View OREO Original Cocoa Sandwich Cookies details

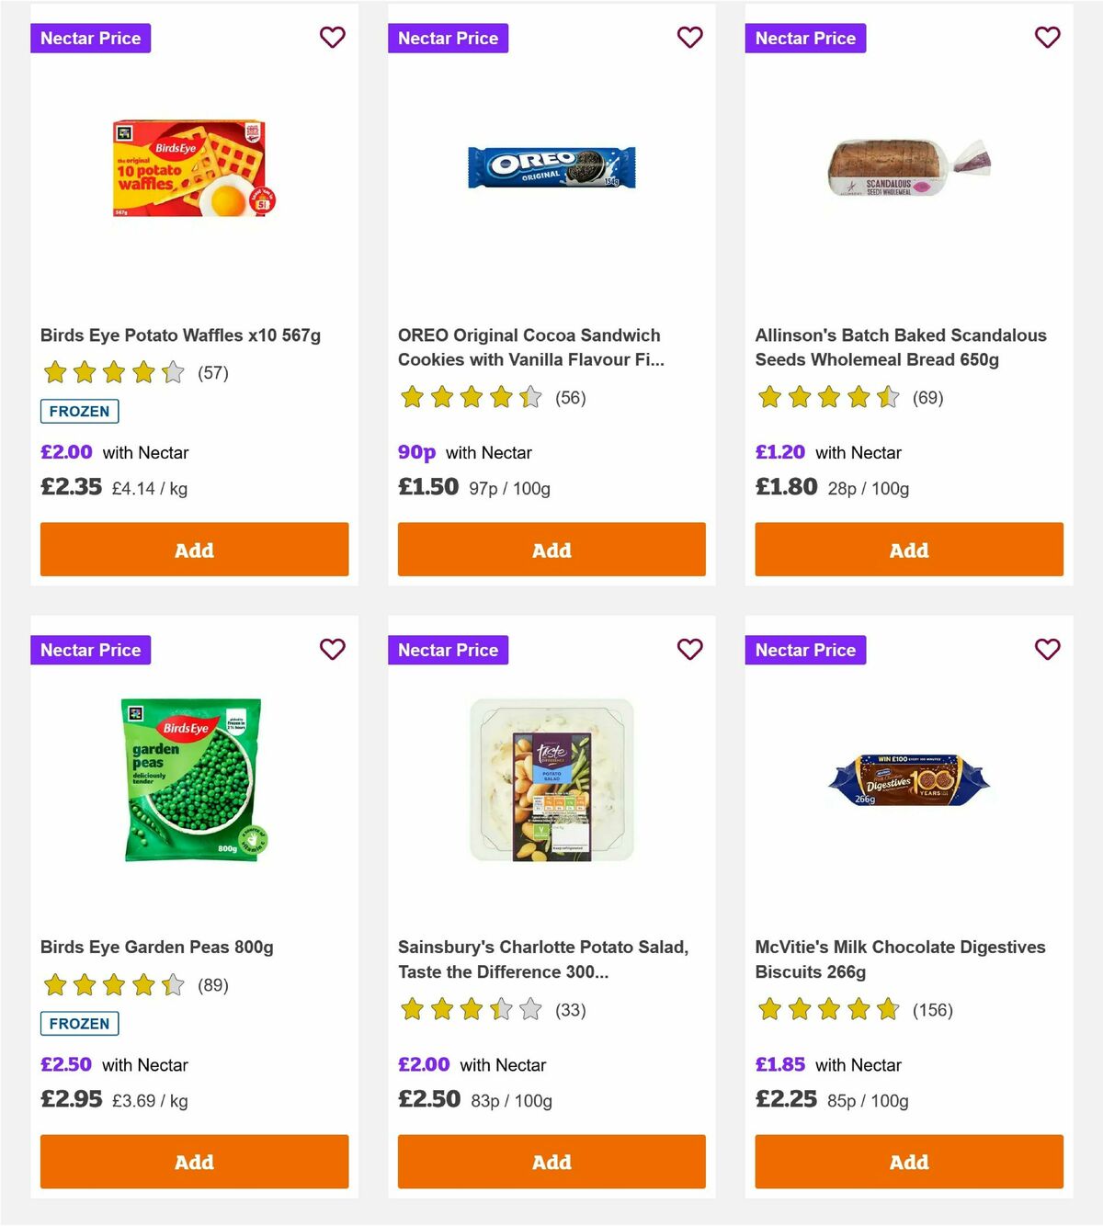(529, 347)
